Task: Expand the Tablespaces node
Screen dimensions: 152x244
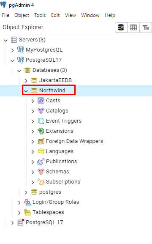Action: pyautogui.click(x=19, y=213)
